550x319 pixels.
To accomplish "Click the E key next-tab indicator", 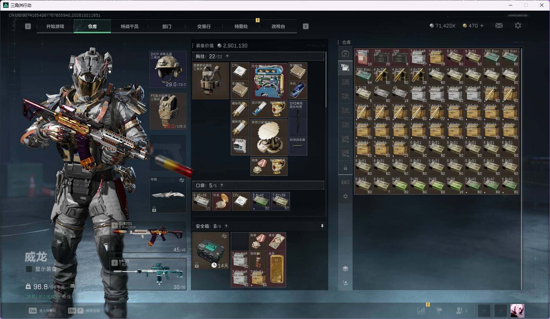I will (306, 26).
